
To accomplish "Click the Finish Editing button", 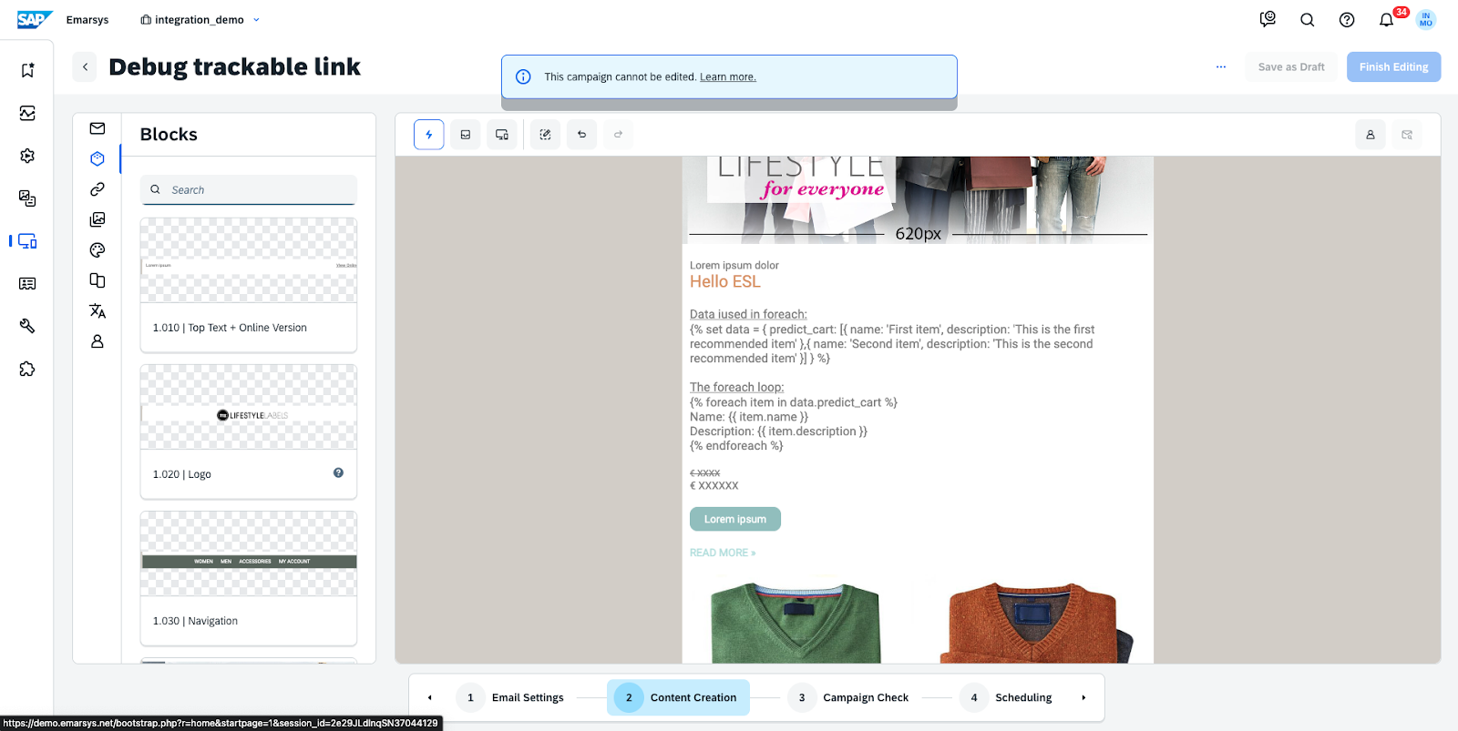I will point(1394,66).
